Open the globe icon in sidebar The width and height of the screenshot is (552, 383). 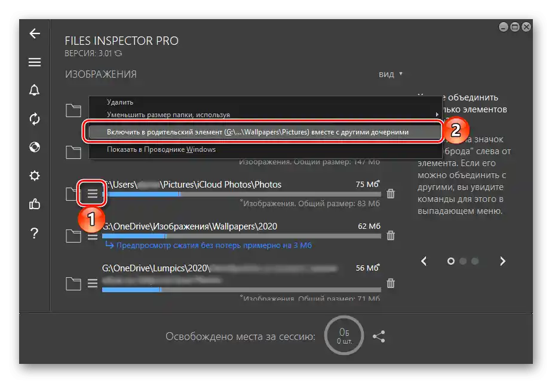[35, 147]
